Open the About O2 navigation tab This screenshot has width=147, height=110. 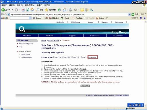(x=27, y=36)
